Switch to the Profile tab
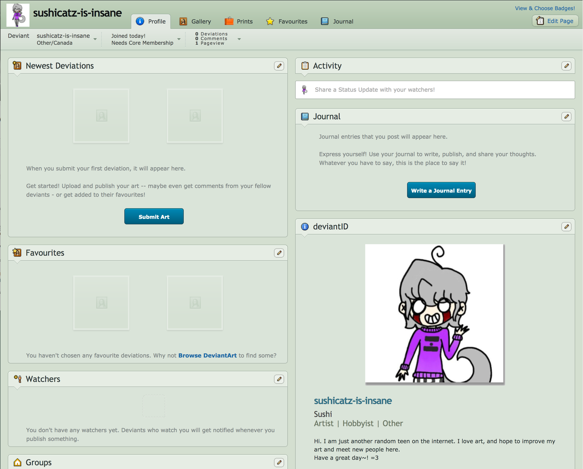Viewport: 583px width, 469px height. (x=151, y=22)
